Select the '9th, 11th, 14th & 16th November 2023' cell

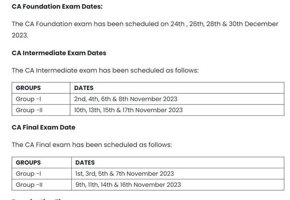click(128, 185)
